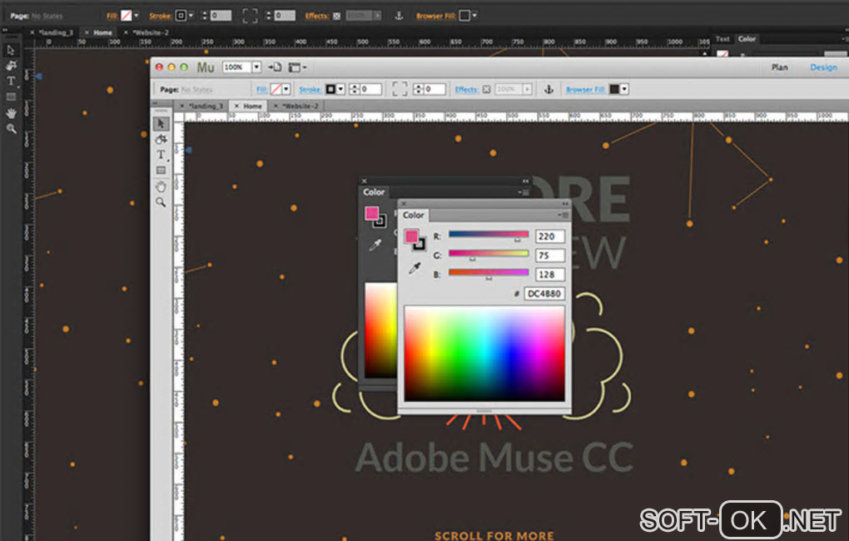
Task: Switch to Plan view
Action: click(779, 67)
